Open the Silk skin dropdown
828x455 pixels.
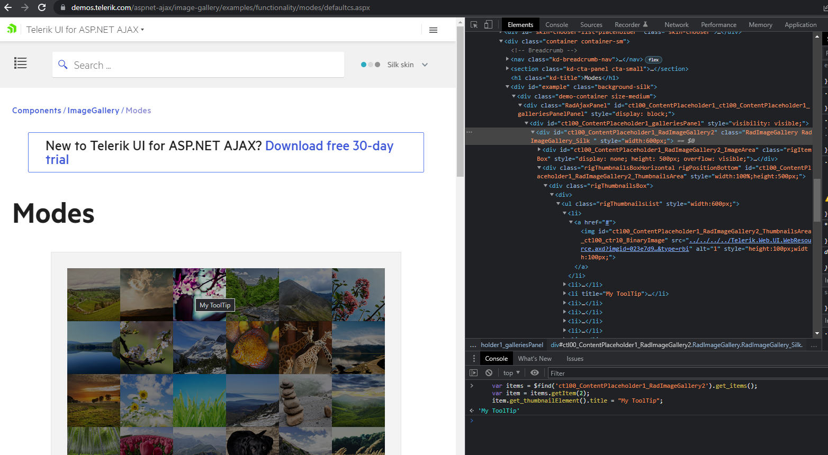click(x=407, y=65)
